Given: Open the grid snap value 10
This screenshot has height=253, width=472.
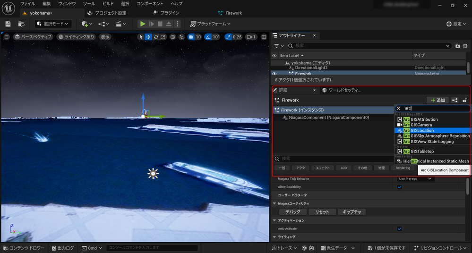Looking at the screenshot, I should click(x=198, y=37).
